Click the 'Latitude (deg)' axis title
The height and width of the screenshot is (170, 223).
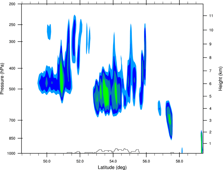point(112,167)
